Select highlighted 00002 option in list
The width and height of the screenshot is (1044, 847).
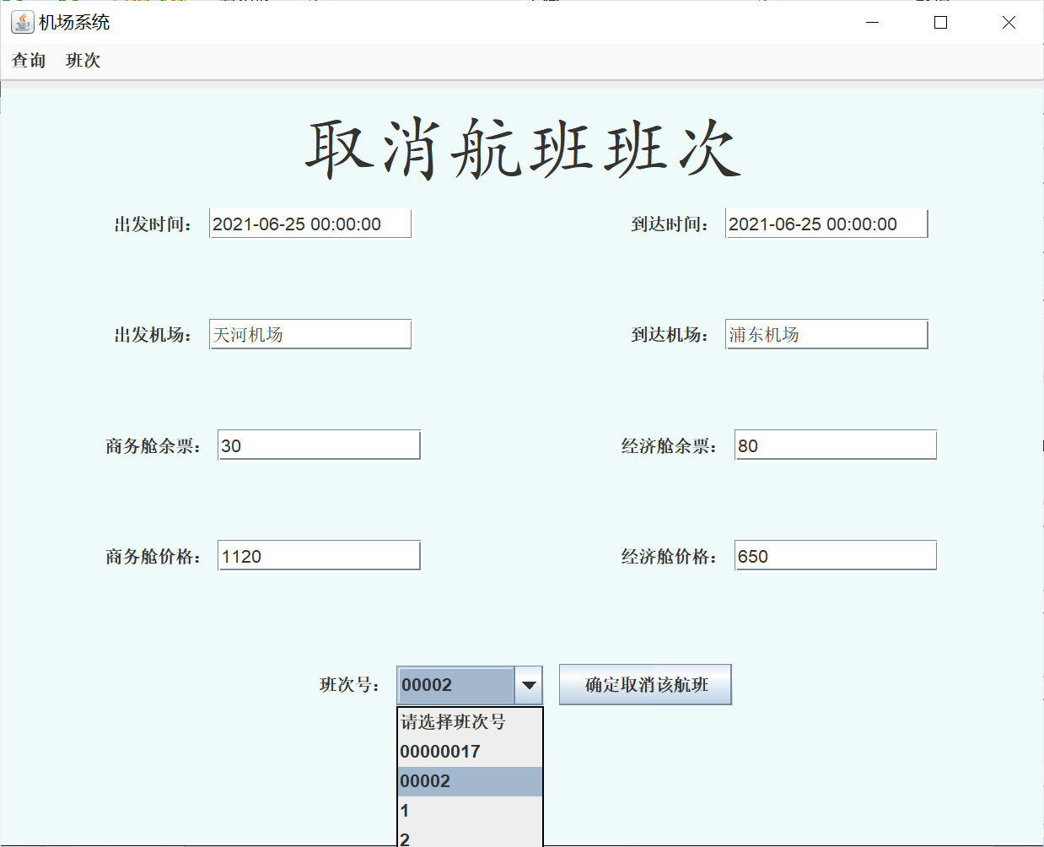click(470, 781)
